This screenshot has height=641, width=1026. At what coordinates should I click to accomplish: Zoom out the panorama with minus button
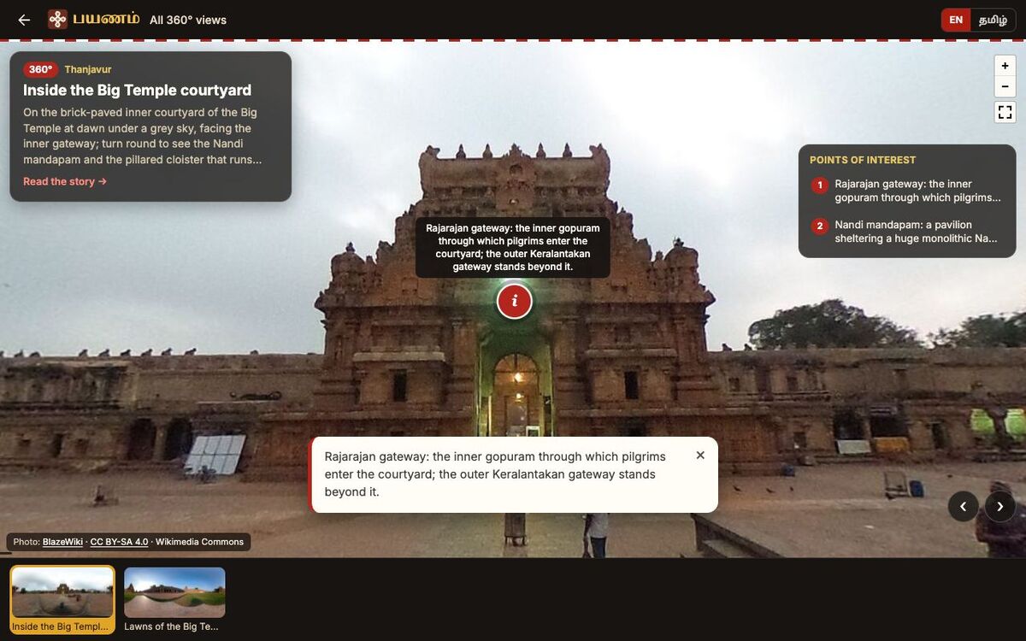(x=1005, y=86)
